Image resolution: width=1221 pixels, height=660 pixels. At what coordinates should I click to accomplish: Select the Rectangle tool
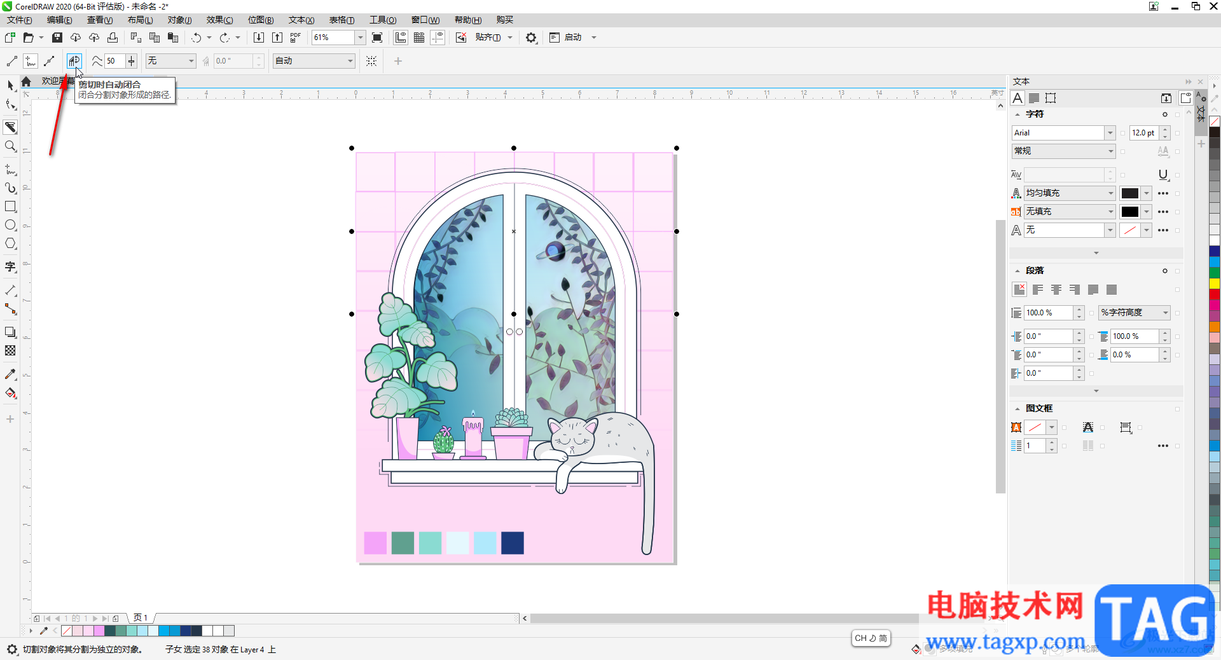click(x=10, y=207)
